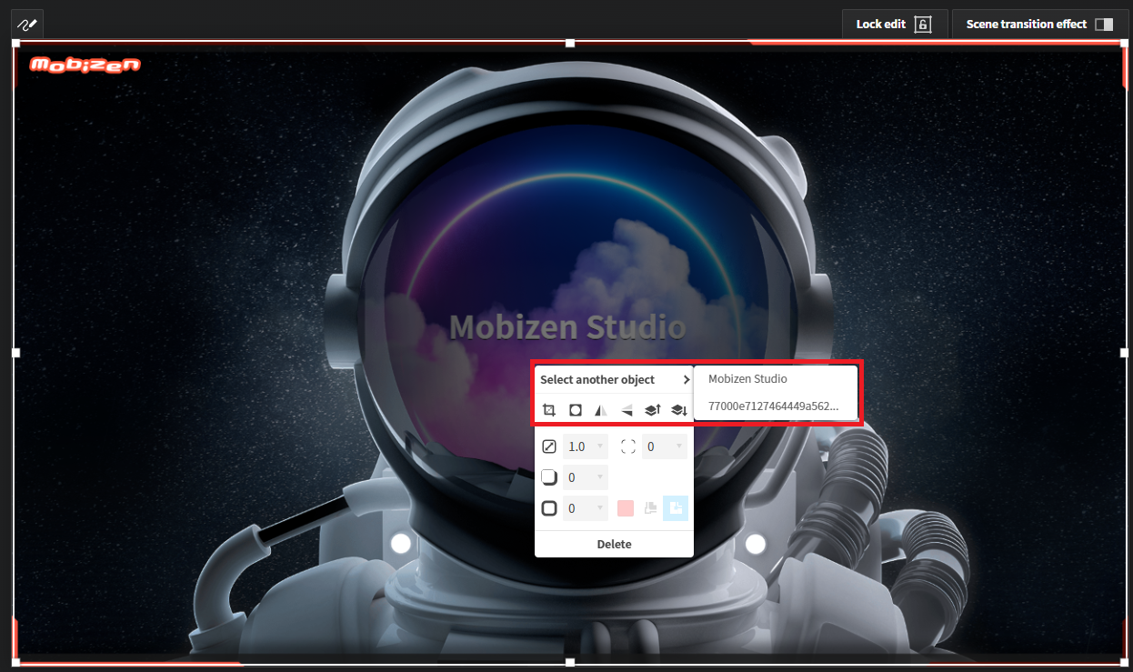Bring the layer forward
Viewport: 1133px width, 672px height.
pos(652,410)
